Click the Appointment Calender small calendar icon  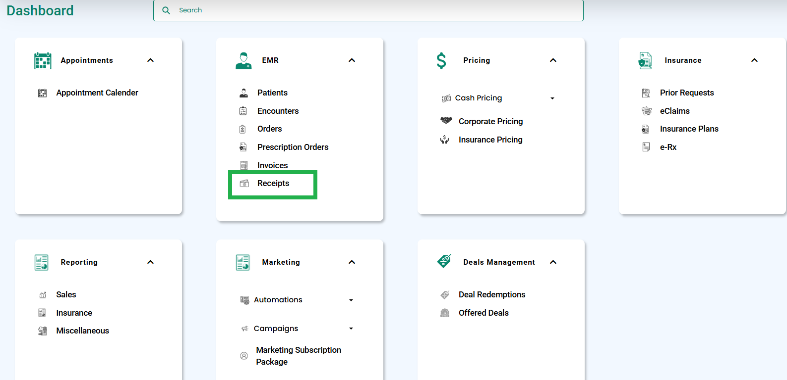(x=43, y=93)
